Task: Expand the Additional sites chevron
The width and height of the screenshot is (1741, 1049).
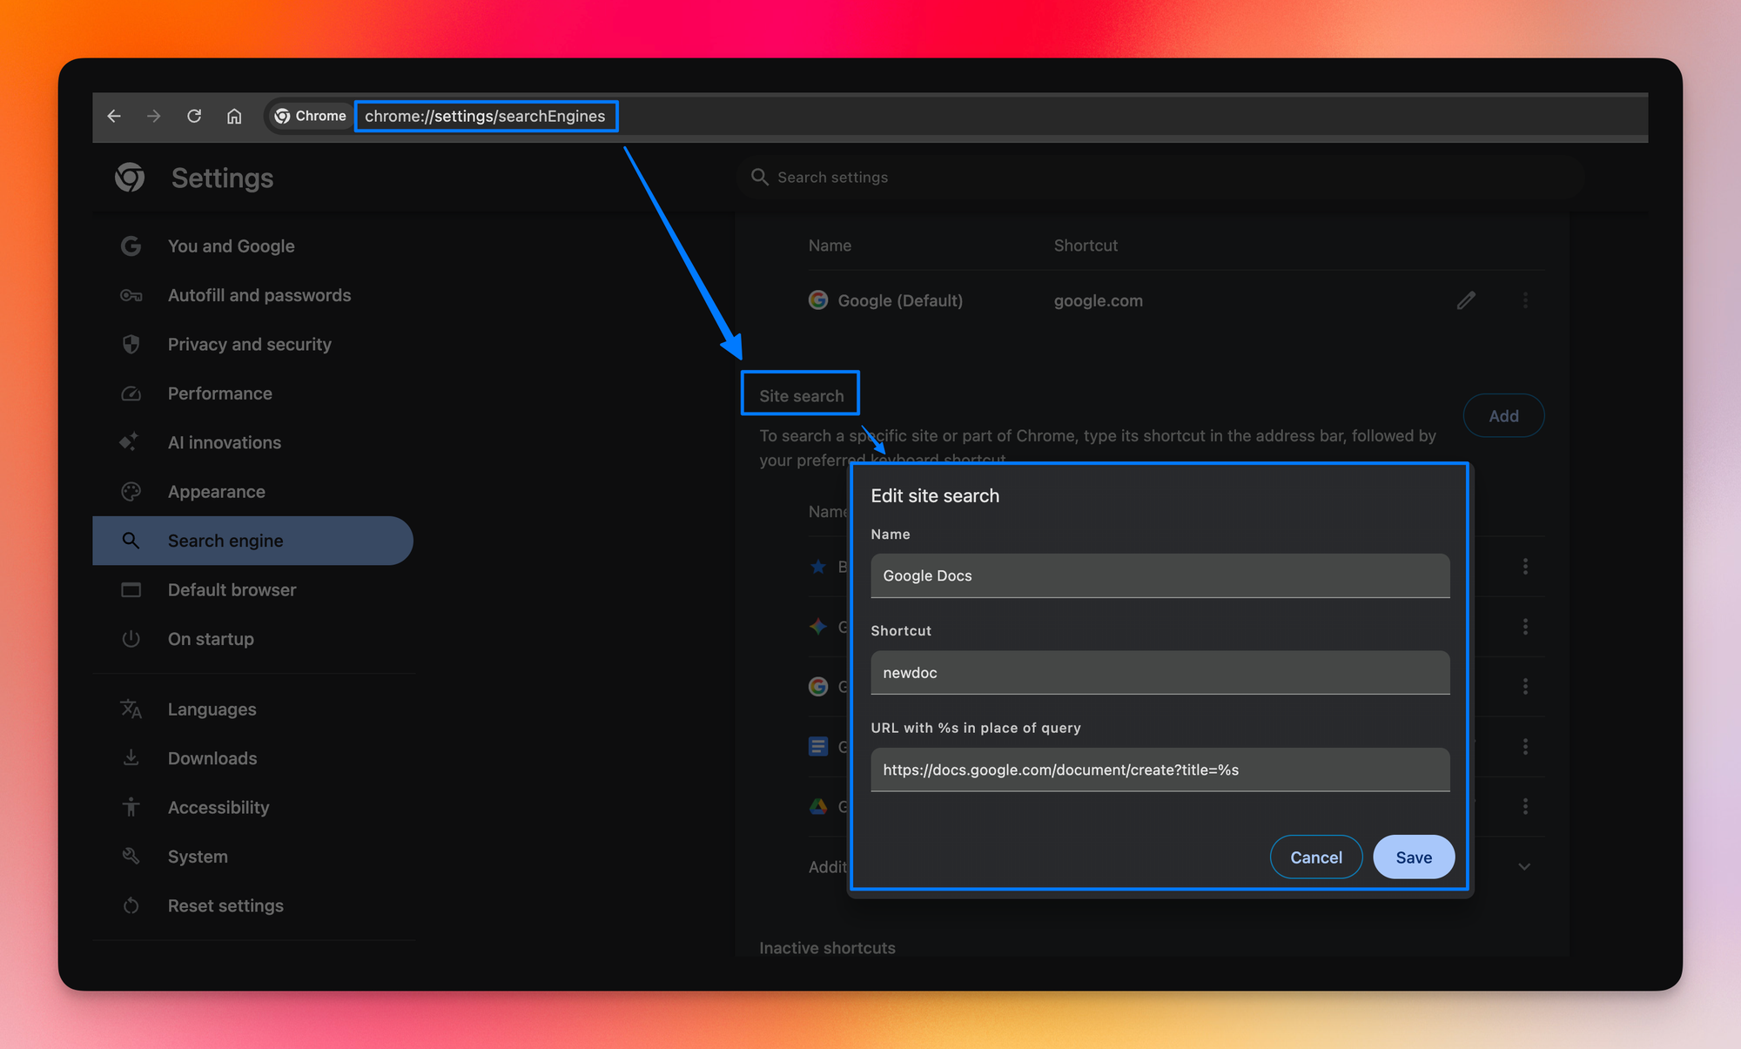Action: (1524, 867)
